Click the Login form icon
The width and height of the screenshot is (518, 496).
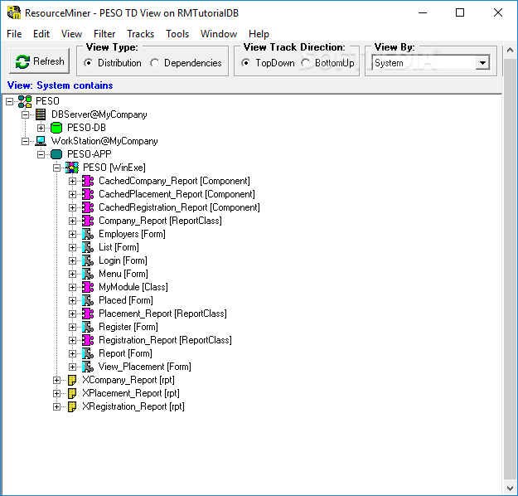(x=88, y=260)
